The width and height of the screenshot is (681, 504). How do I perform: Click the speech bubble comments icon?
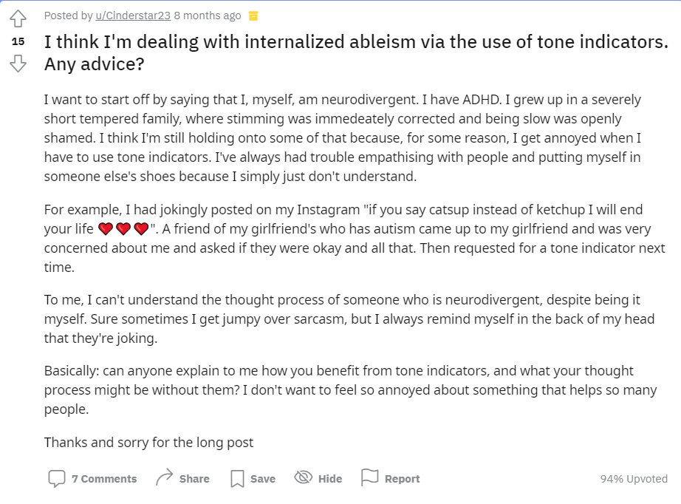tap(56, 478)
